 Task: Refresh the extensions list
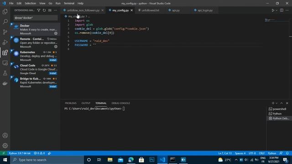coord(44,10)
